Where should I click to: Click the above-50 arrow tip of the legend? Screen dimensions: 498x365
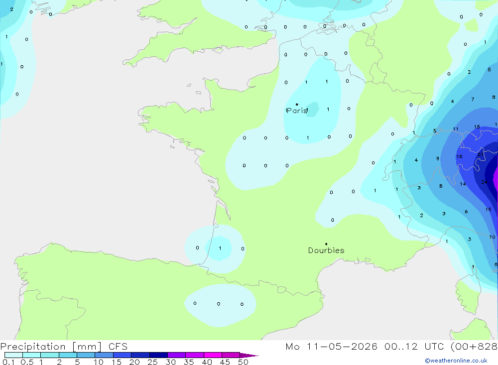(249, 356)
